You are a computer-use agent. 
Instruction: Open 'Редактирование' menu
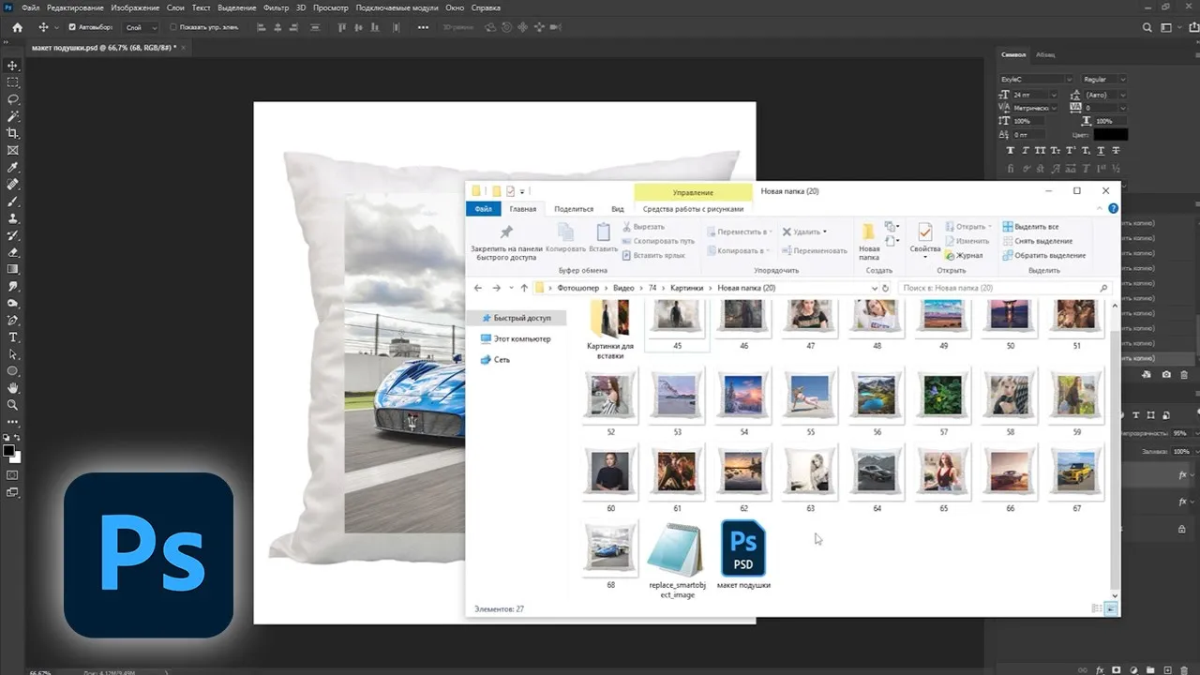point(75,7)
